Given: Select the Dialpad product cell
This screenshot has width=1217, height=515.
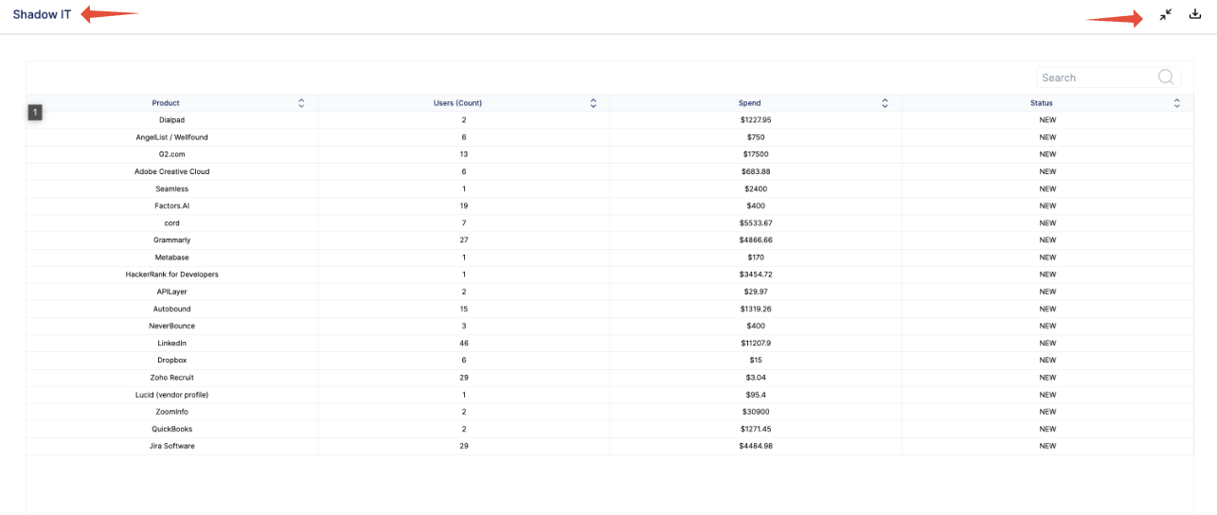Looking at the screenshot, I should click(171, 120).
